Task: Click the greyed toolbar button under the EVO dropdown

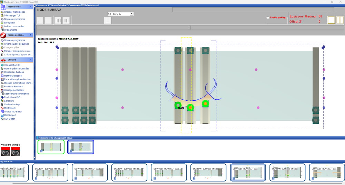Action: [x=108, y=20]
